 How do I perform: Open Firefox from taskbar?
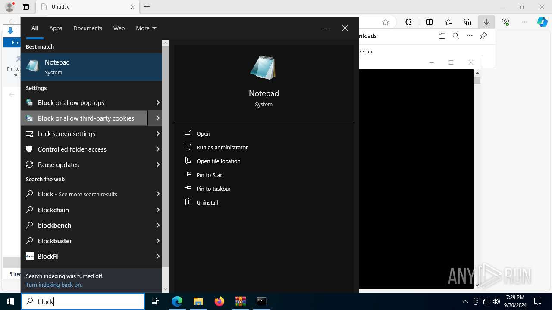point(220,301)
